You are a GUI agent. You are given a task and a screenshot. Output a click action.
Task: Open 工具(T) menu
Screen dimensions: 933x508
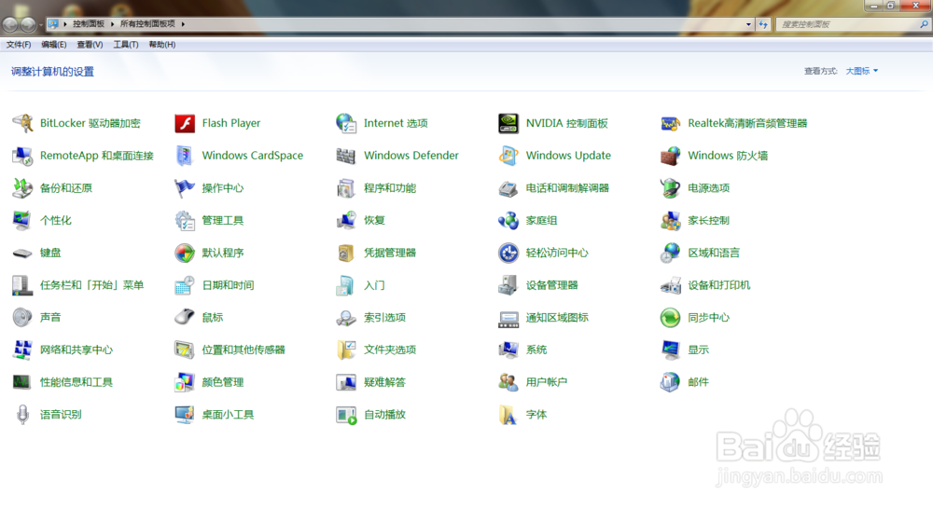[126, 45]
